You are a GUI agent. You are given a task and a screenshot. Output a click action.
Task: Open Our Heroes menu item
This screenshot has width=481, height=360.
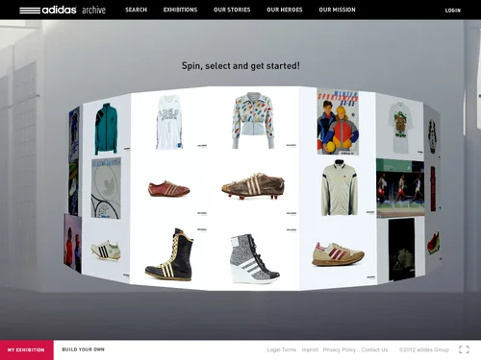pyautogui.click(x=285, y=10)
